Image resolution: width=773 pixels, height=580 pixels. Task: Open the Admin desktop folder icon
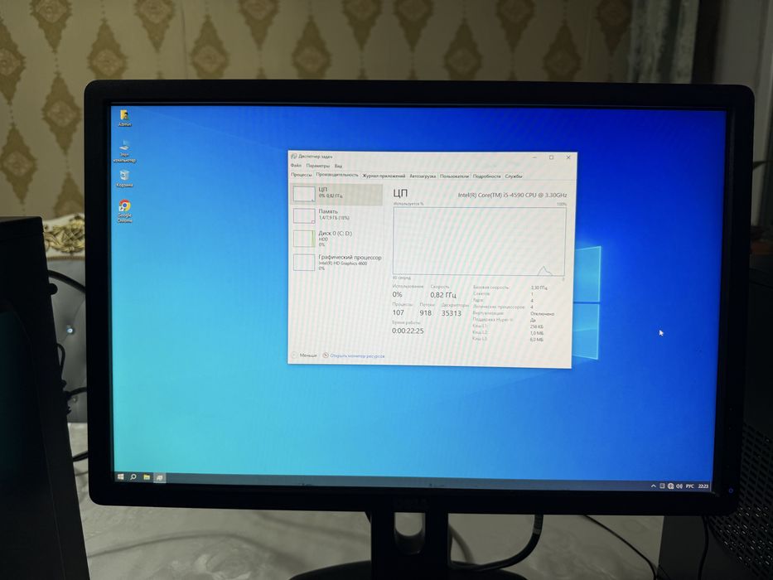(125, 118)
